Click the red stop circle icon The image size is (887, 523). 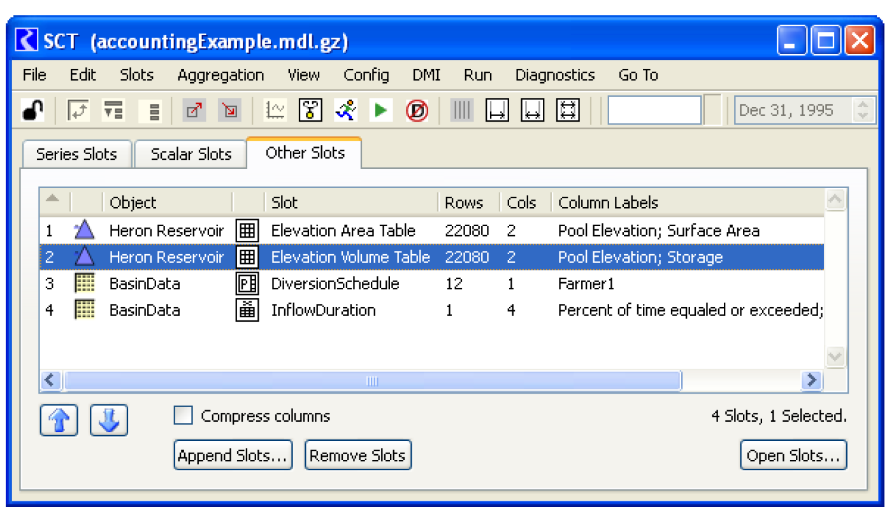click(x=417, y=111)
